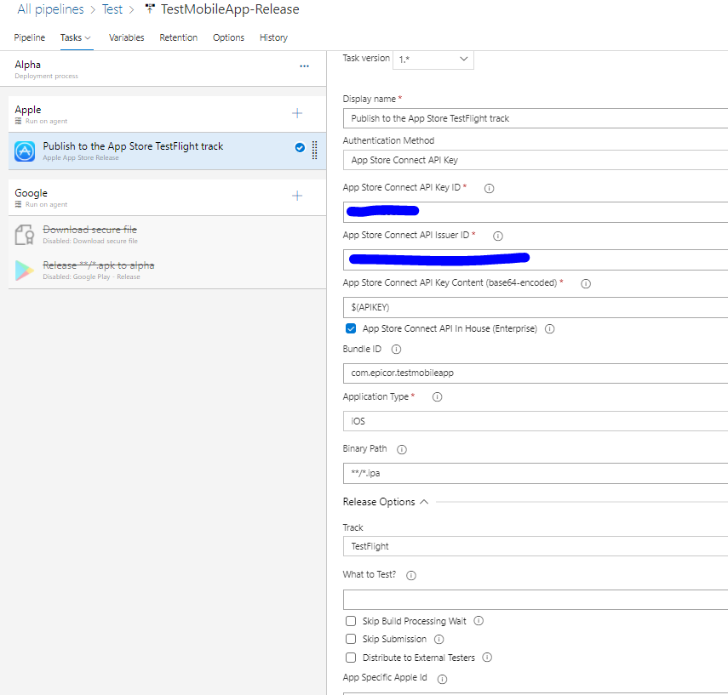Select the Alpha deployment process

pyautogui.click(x=163, y=69)
